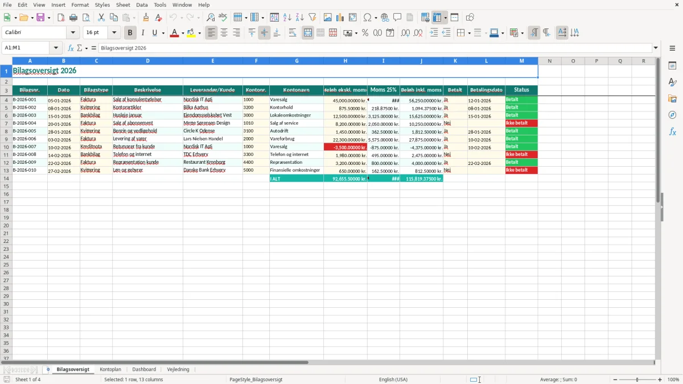Open the Data menu
The width and height of the screenshot is (683, 384).
point(142,5)
